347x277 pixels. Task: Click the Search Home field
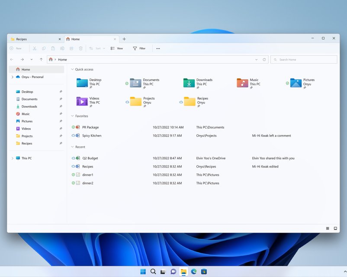[304, 60]
